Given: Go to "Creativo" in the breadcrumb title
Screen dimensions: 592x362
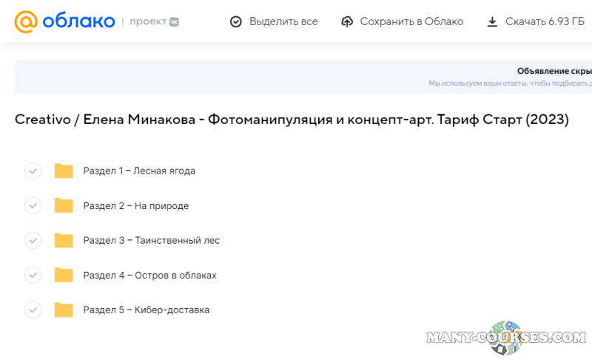Looking at the screenshot, I should pyautogui.click(x=42, y=120).
